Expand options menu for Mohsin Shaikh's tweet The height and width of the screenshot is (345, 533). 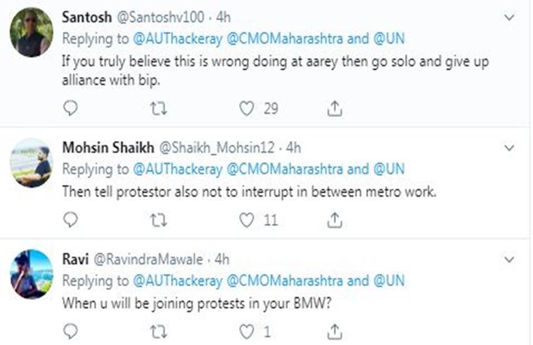509,148
